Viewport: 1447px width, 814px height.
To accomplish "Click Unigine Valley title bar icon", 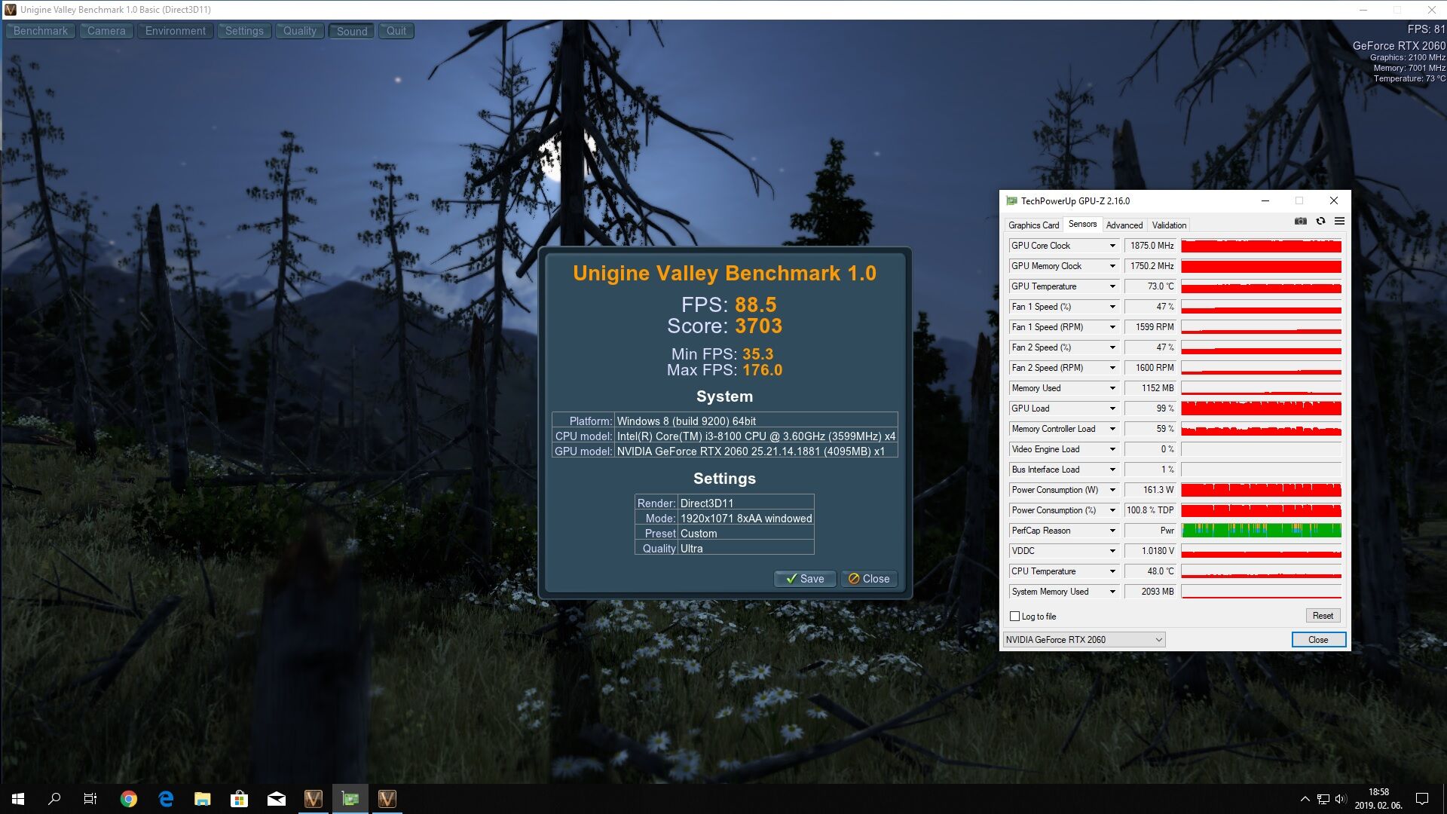I will (x=10, y=10).
